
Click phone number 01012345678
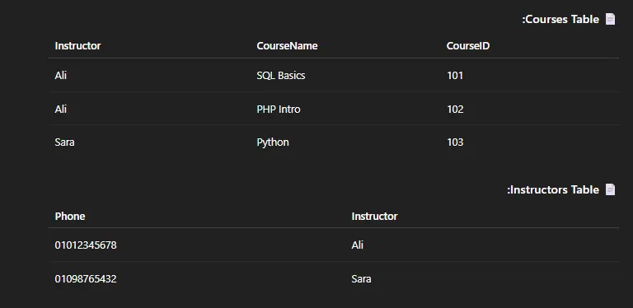(86, 245)
